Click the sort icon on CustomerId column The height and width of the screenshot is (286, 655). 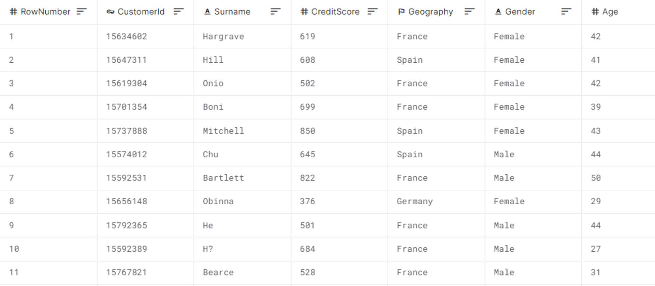(x=178, y=11)
